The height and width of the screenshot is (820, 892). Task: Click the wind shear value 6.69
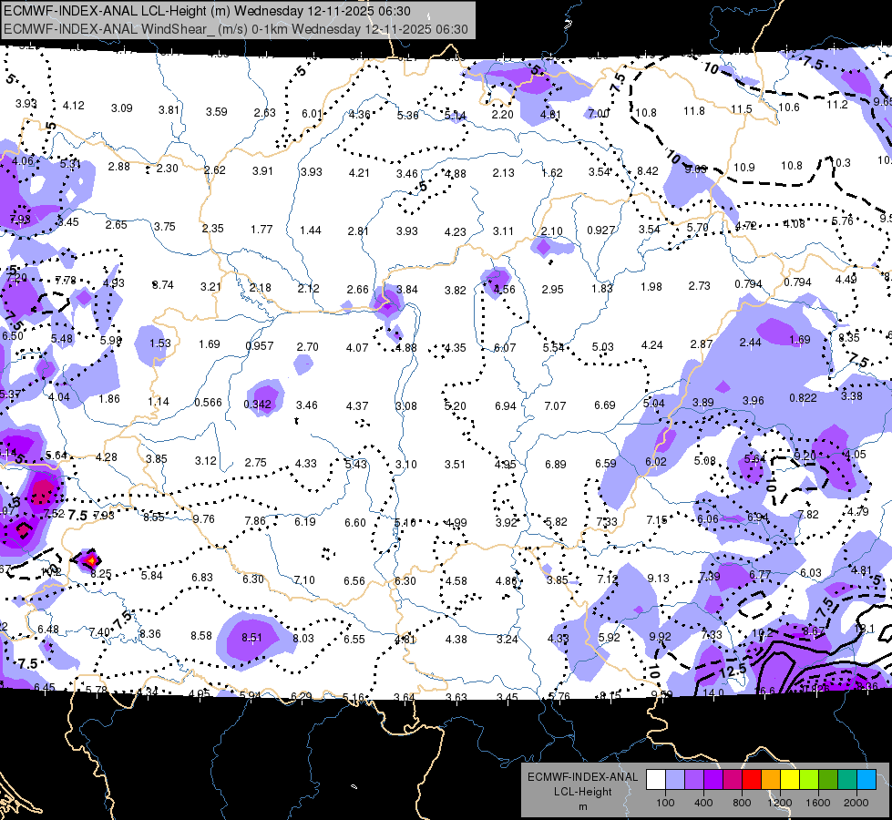605,405
